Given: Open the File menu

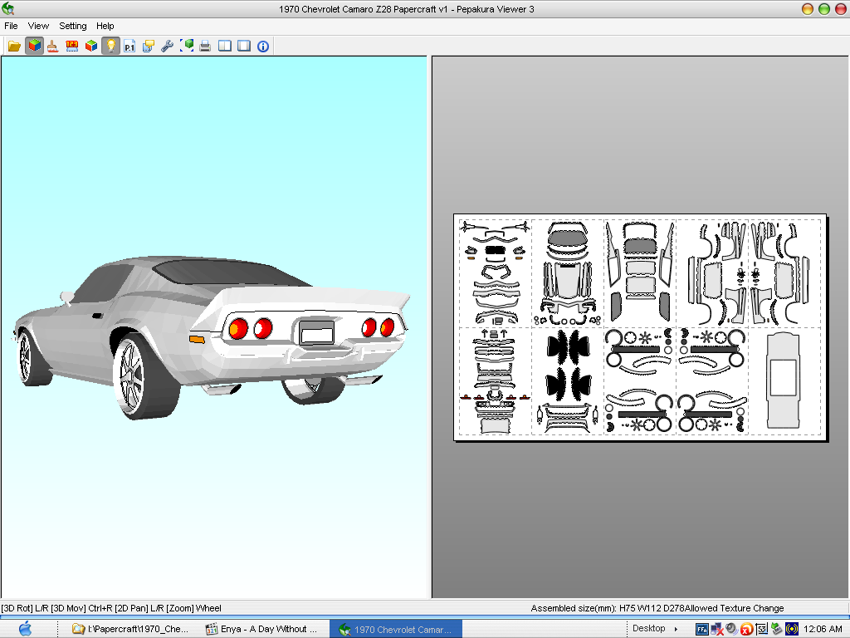Looking at the screenshot, I should (x=11, y=26).
